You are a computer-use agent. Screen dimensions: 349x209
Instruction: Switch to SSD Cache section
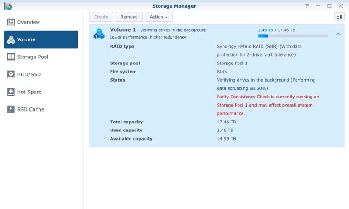41,109
